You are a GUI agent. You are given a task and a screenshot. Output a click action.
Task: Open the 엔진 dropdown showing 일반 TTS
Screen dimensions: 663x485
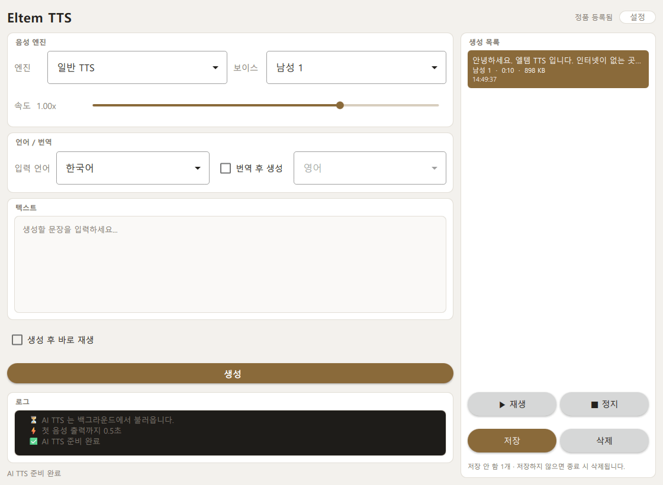[x=137, y=67]
